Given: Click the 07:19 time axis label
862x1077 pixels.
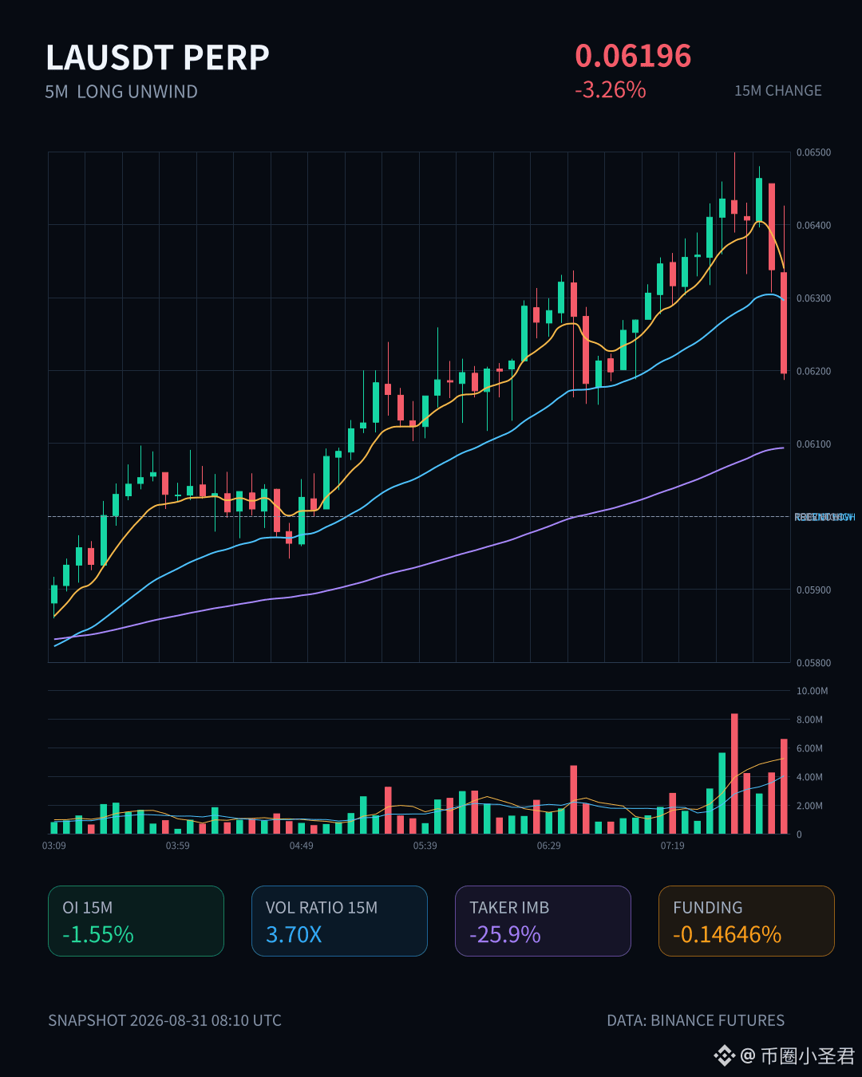Looking at the screenshot, I should [673, 846].
